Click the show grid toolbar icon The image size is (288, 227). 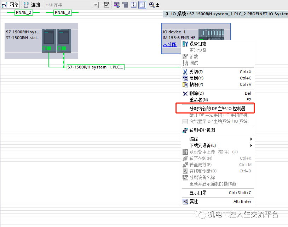tap(134, 5)
